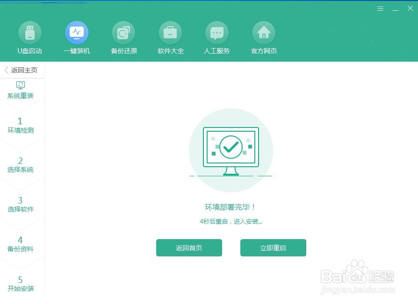This screenshot has height=304, width=418.
Task: Select step 1 环境检测
Action: pos(21,125)
